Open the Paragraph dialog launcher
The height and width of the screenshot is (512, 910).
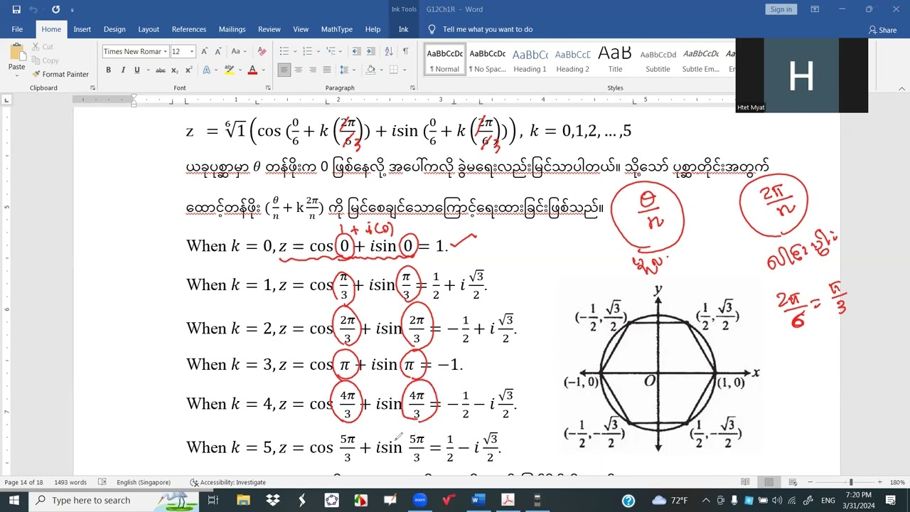point(412,88)
